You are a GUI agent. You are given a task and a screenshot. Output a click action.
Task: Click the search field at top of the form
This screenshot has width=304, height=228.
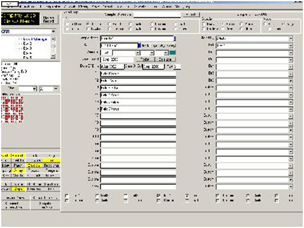[157, 15]
